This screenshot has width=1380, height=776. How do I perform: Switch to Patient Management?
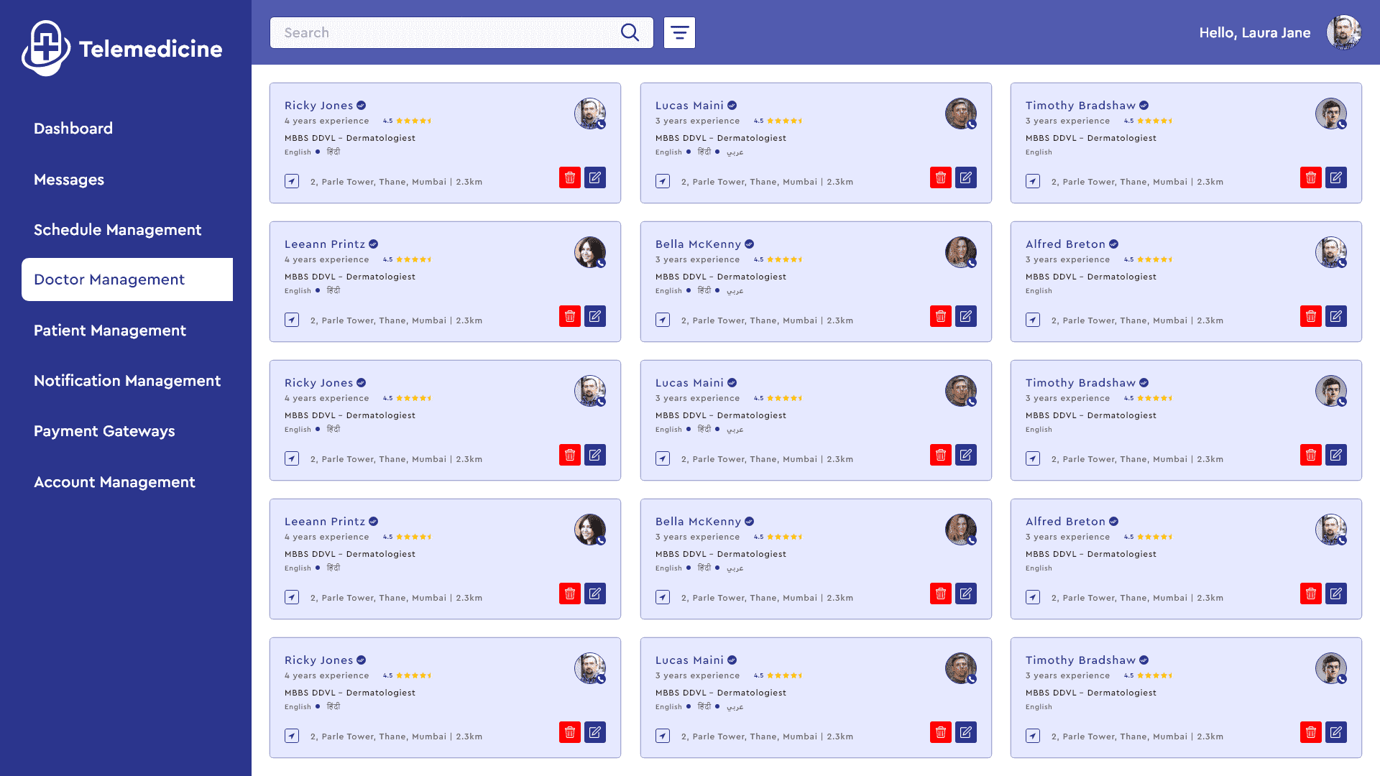tap(109, 331)
